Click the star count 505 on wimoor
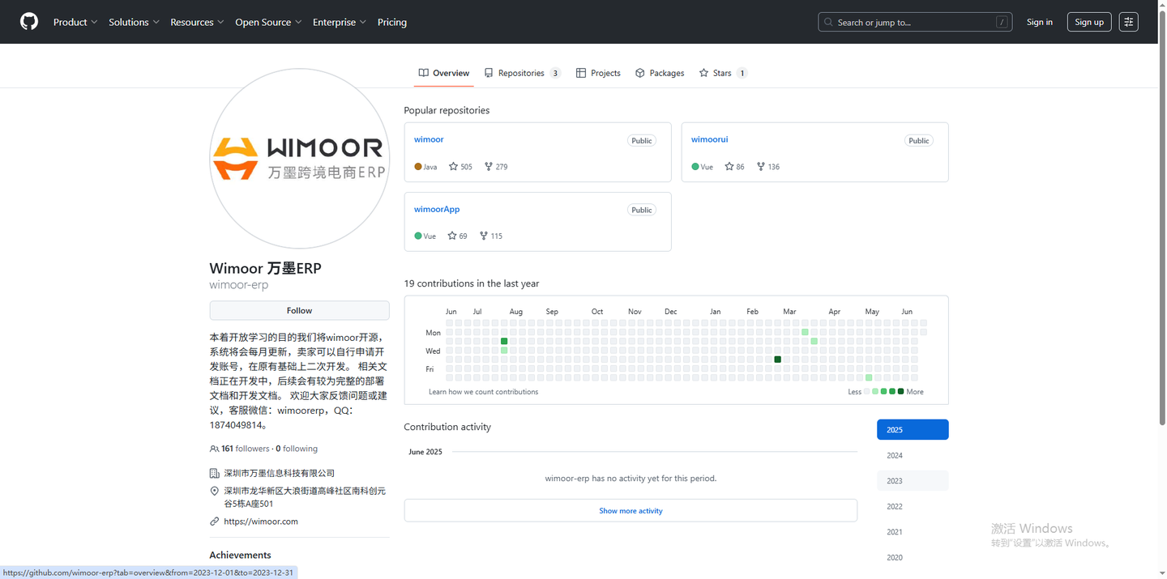This screenshot has width=1167, height=579. click(460, 167)
